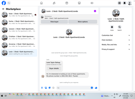
Task: Open Friends tab in top navigation
Action: pos(54,3)
